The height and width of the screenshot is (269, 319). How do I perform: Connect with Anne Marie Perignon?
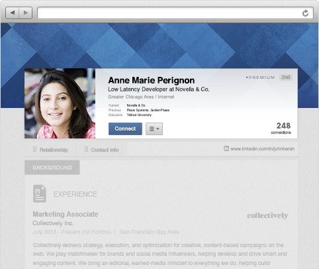click(125, 129)
